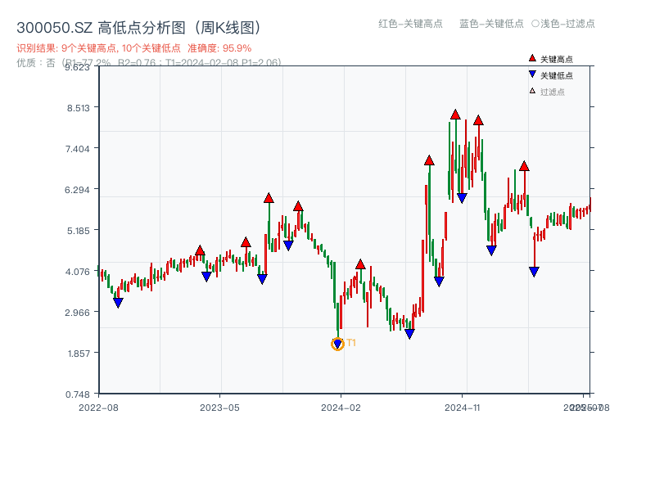
Task: Click the gray 优质：否 metrics line
Action: [x=149, y=63]
